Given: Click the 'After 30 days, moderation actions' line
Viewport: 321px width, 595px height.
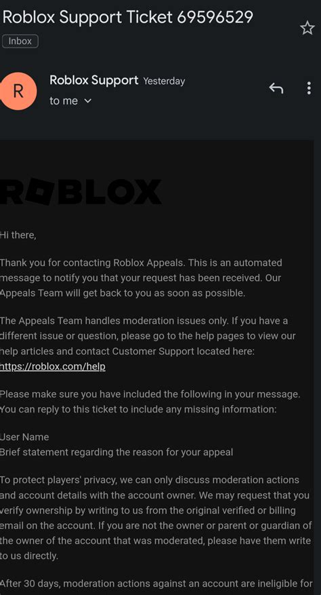Looking at the screenshot, I should pyautogui.click(x=156, y=583).
